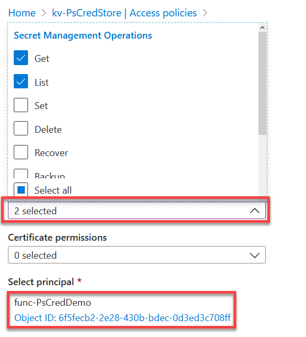Open kv-PsCredStore Access policies breadcrumb
306x337 pixels.
[124, 13]
